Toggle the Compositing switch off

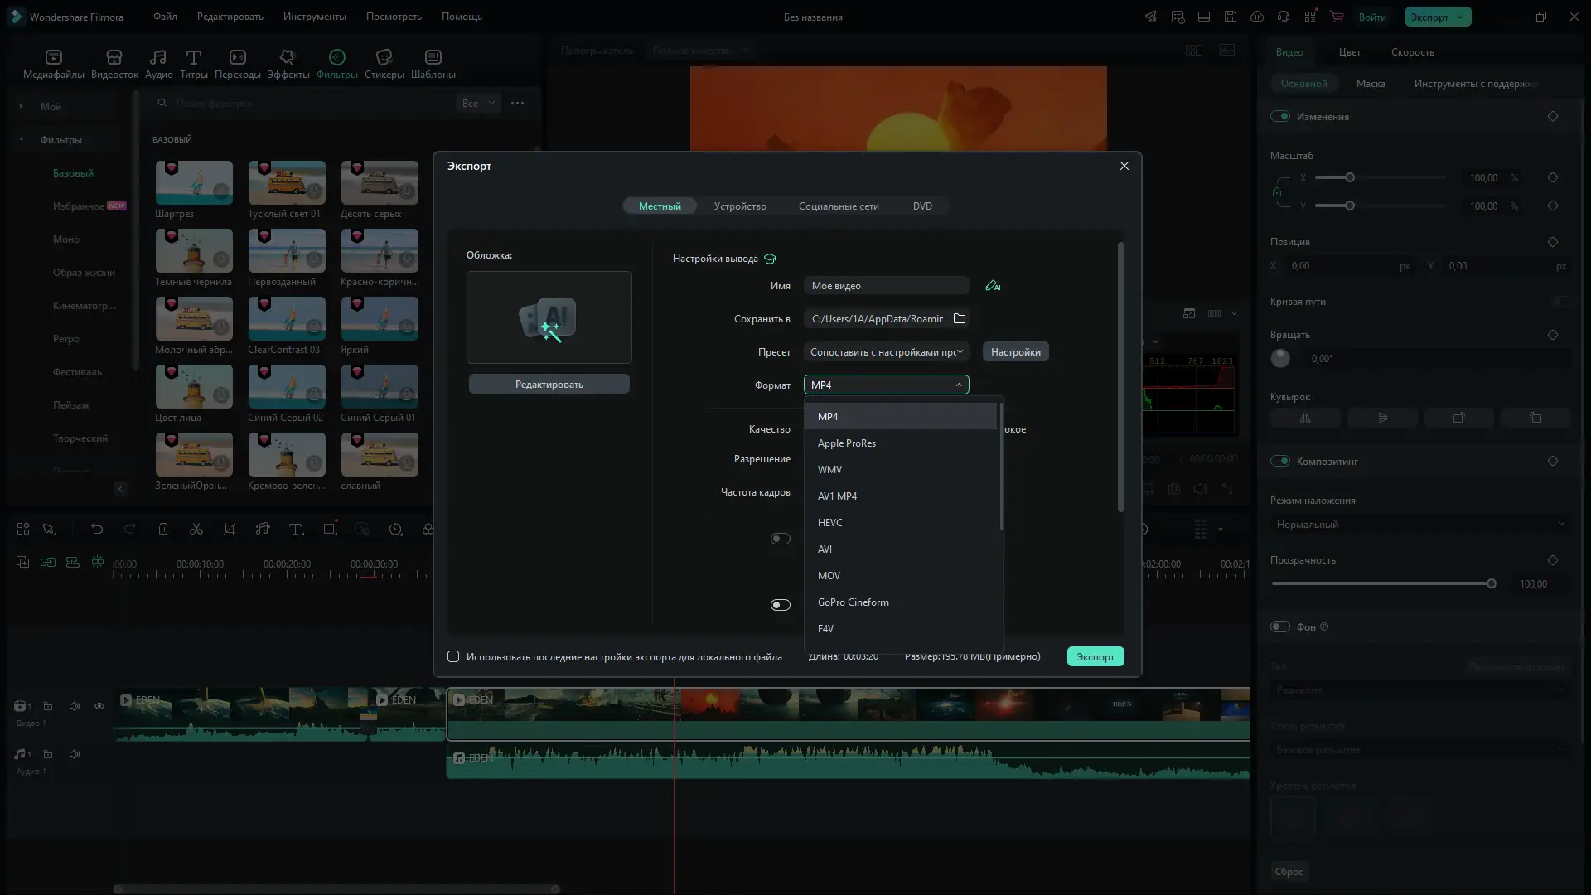click(x=1280, y=462)
